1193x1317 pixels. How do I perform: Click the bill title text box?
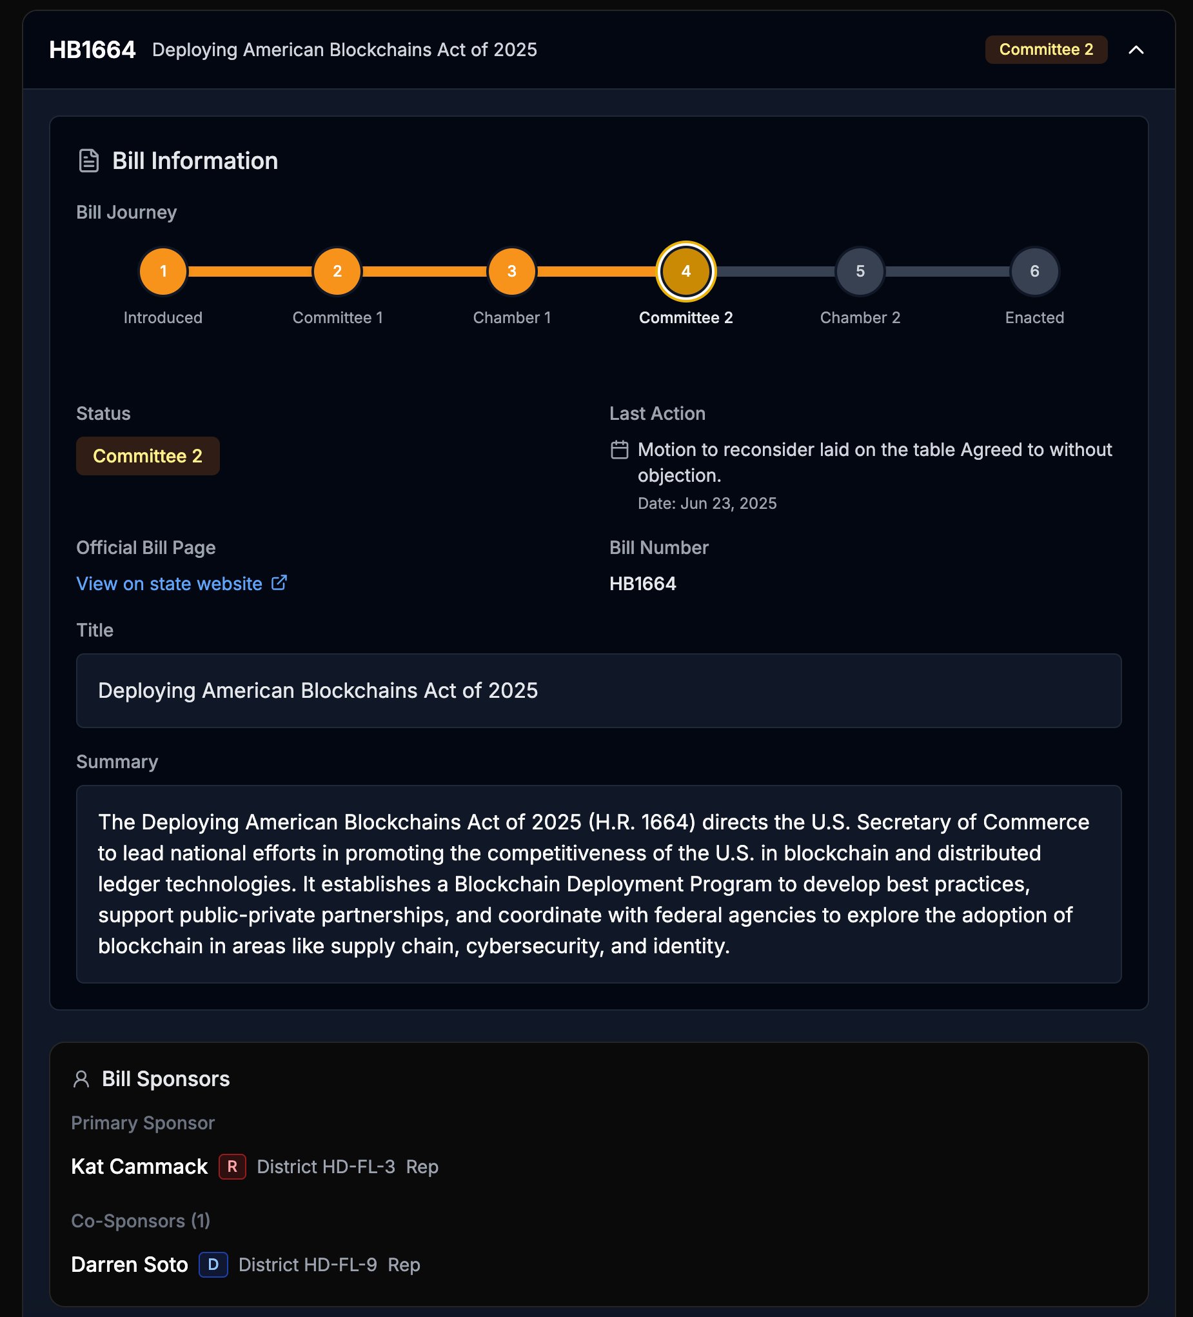point(598,691)
